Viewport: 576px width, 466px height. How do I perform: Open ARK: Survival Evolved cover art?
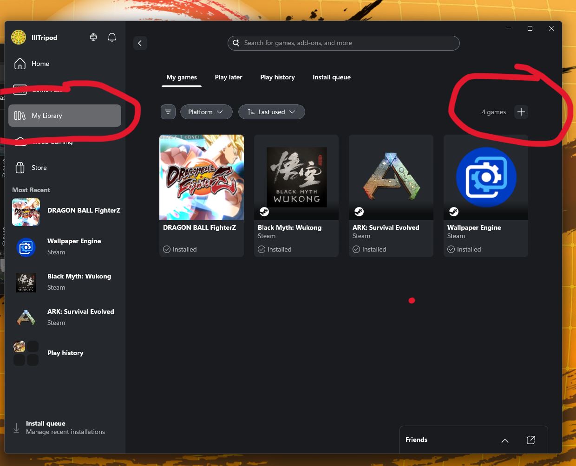[x=391, y=177]
